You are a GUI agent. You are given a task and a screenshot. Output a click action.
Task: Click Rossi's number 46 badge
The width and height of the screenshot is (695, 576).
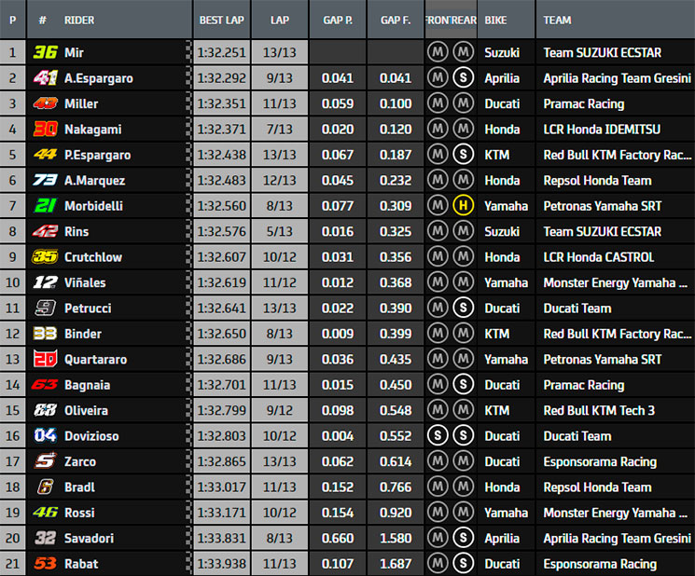[45, 513]
